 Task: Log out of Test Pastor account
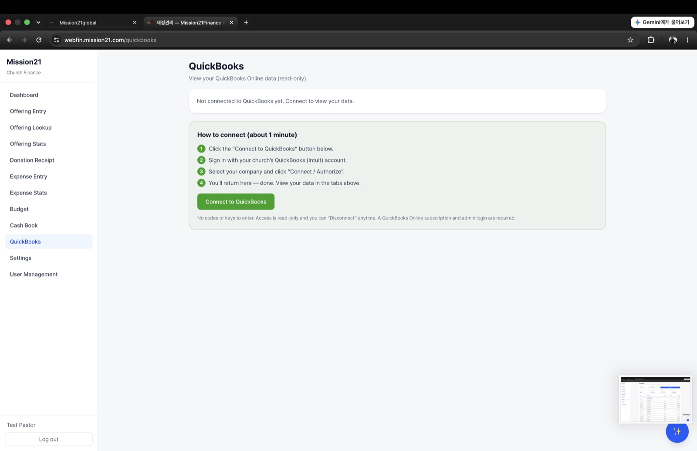[x=49, y=439]
